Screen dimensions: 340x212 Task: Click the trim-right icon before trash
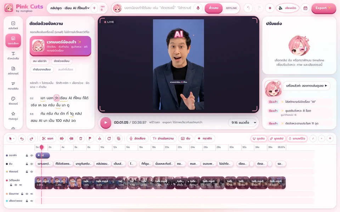tap(71, 139)
